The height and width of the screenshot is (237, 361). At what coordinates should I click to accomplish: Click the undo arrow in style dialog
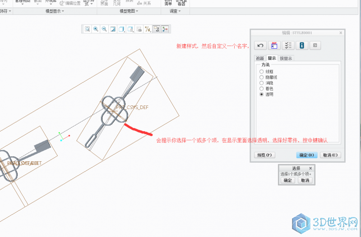(260, 46)
